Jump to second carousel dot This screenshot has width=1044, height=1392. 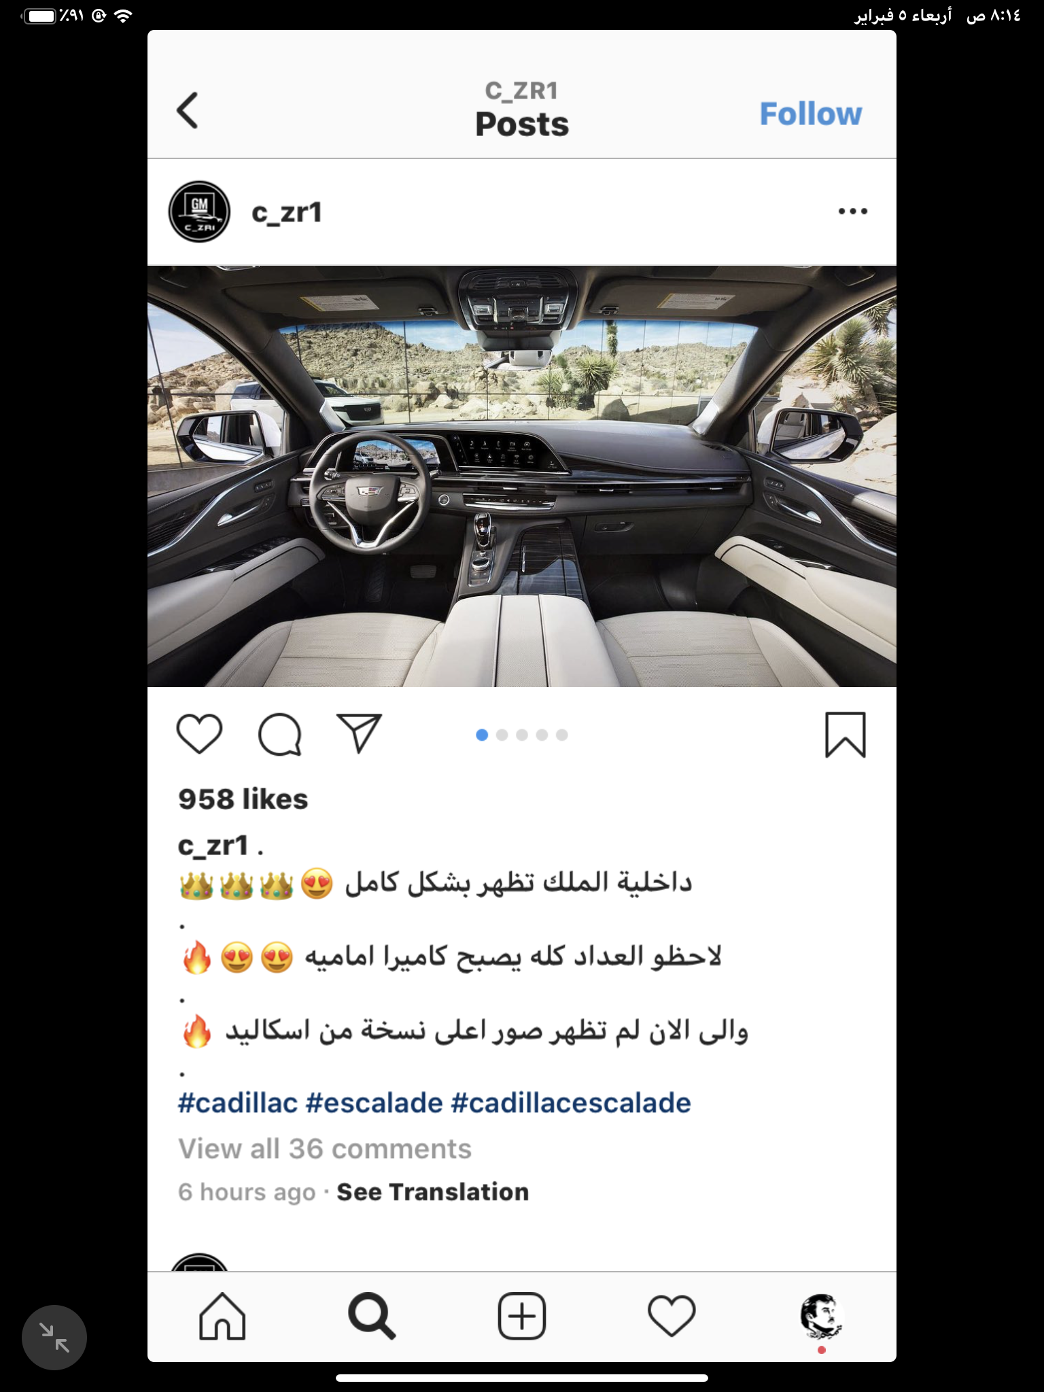click(x=502, y=735)
